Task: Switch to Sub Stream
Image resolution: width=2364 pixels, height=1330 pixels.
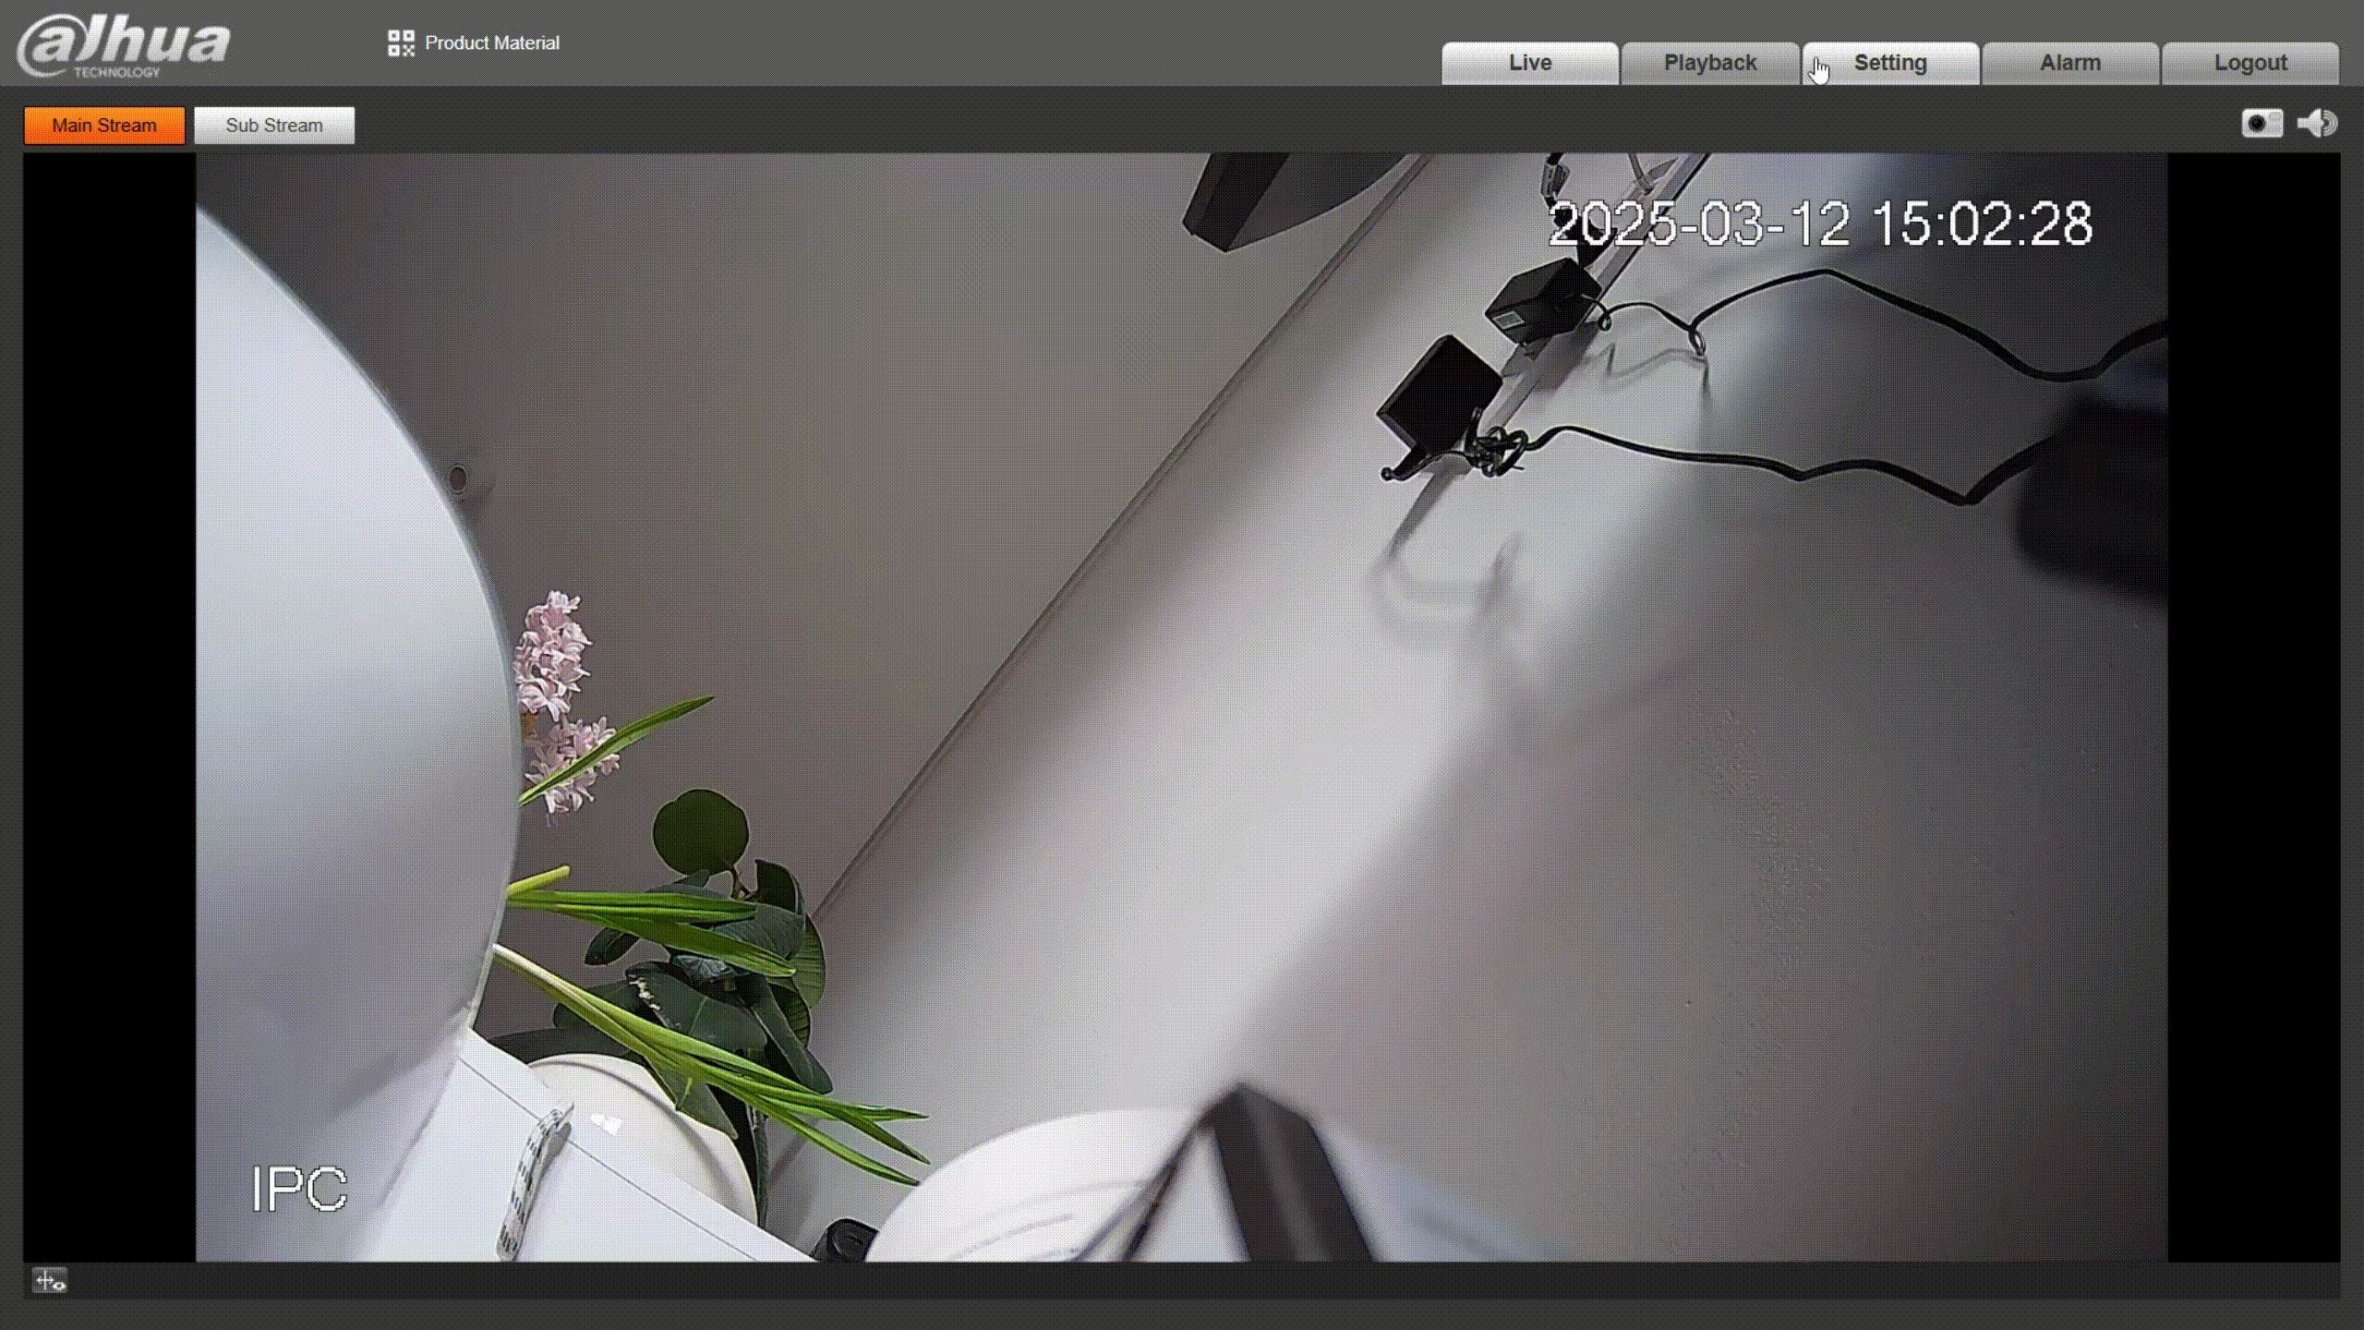Action: (274, 126)
